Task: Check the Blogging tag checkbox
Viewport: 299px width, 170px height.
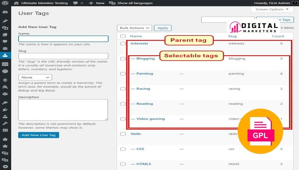Action: 123,58
